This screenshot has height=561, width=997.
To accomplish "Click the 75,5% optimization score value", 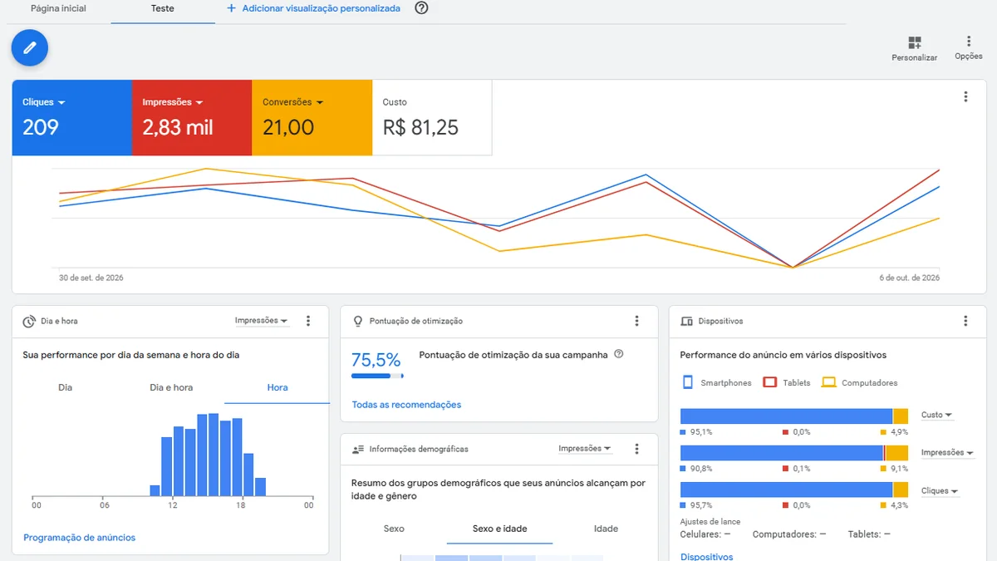I will pos(376,360).
